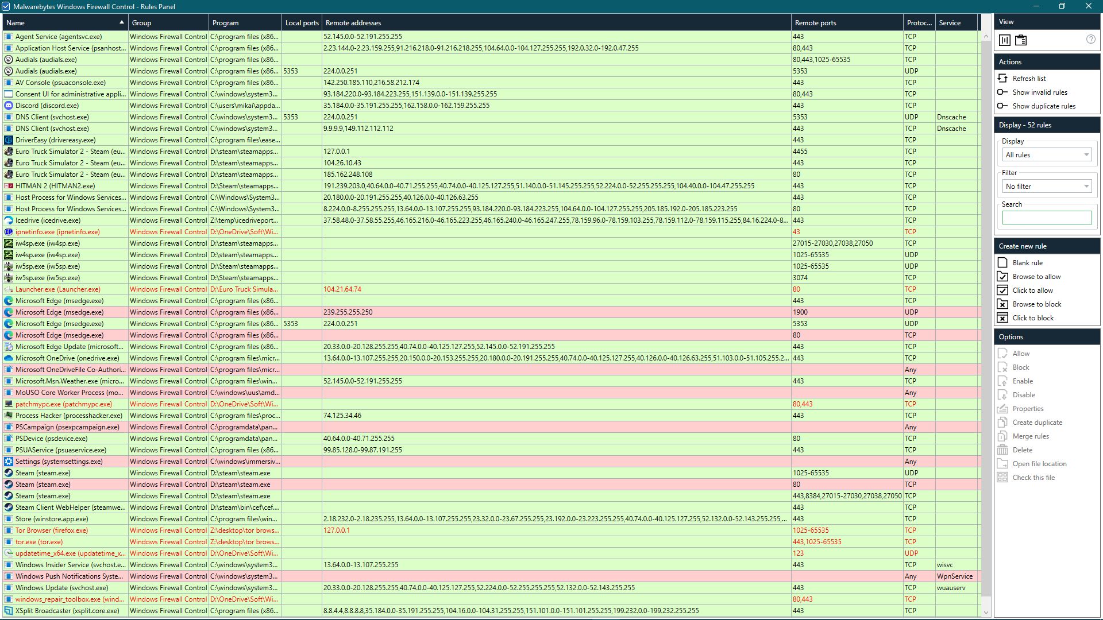The image size is (1103, 620).
Task: Click the Remote addresses column header
Action: 556,23
